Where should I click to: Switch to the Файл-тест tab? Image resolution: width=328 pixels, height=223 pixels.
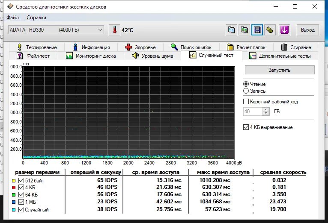33,56
